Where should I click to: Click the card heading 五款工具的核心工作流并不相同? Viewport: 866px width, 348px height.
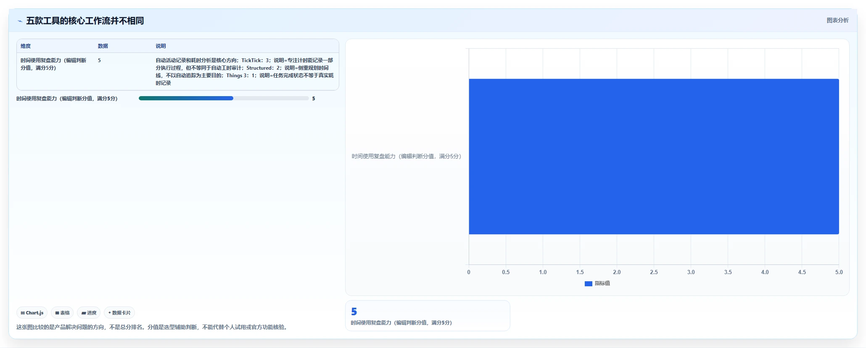click(85, 21)
